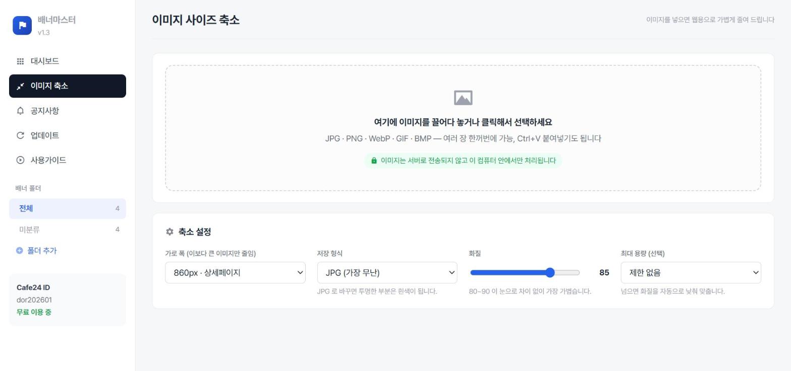Click the 배너마스터 app name text
Image resolution: width=791 pixels, height=371 pixels.
coord(56,20)
